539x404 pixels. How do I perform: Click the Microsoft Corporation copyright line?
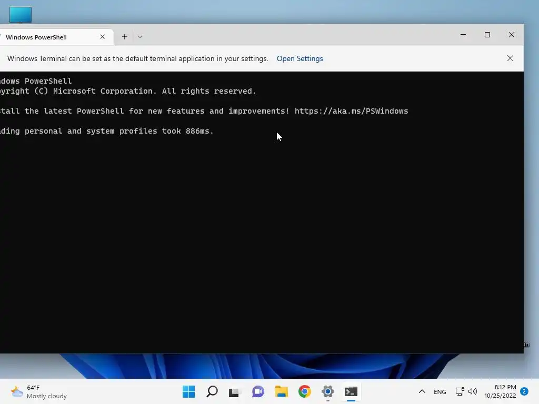click(128, 91)
